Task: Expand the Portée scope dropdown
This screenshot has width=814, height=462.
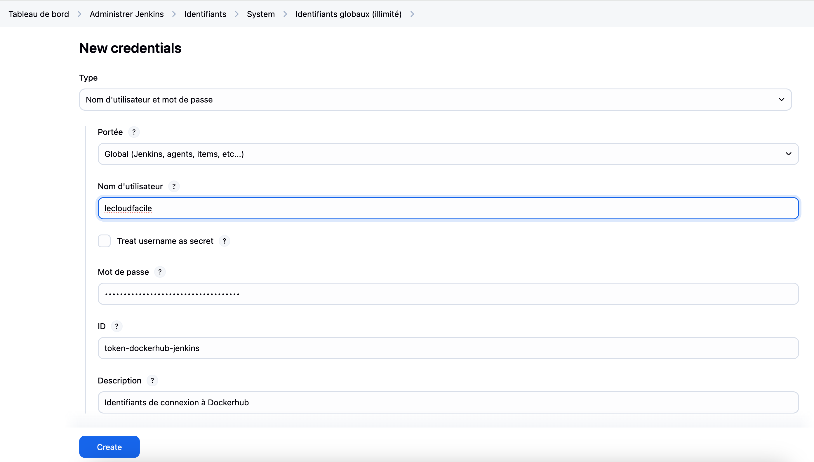Action: click(448, 154)
